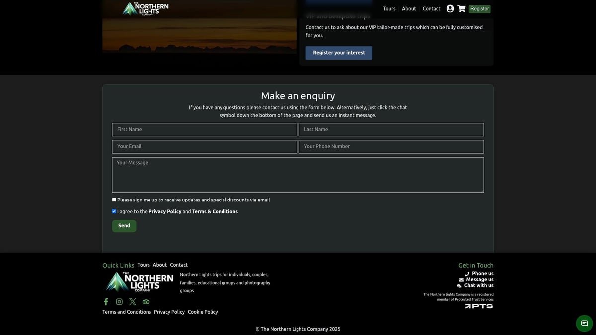Uncheck the Privacy Policy agreement checkbox
Image resolution: width=596 pixels, height=335 pixels.
pyautogui.click(x=114, y=211)
